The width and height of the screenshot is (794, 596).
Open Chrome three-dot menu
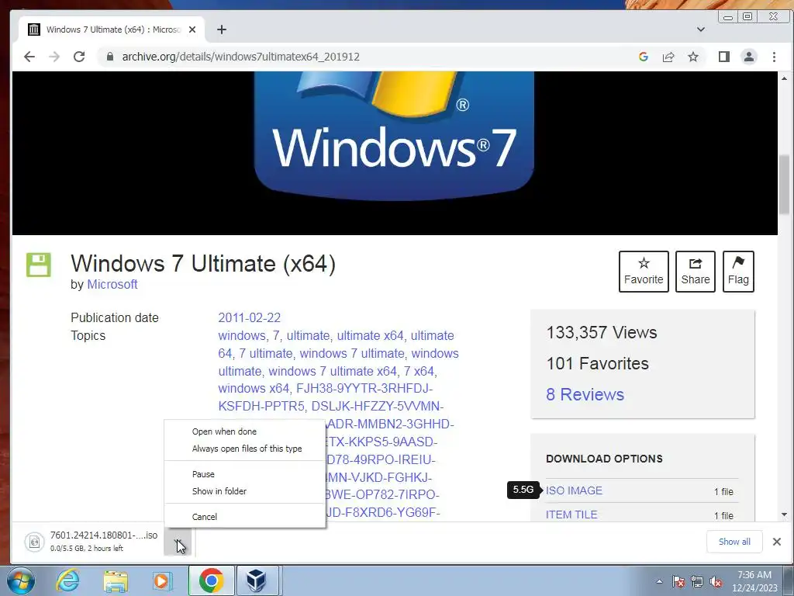(775, 57)
